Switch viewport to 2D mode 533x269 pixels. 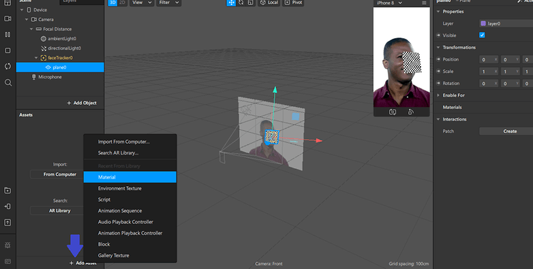point(122,3)
